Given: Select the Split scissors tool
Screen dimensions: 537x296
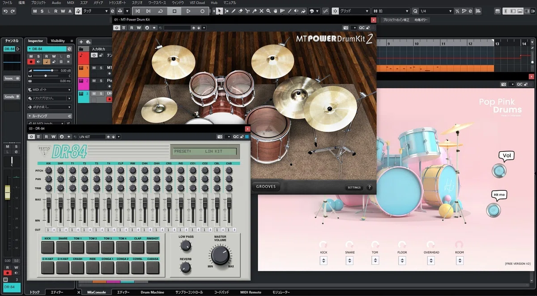Looking at the screenshot, I should [x=247, y=11].
